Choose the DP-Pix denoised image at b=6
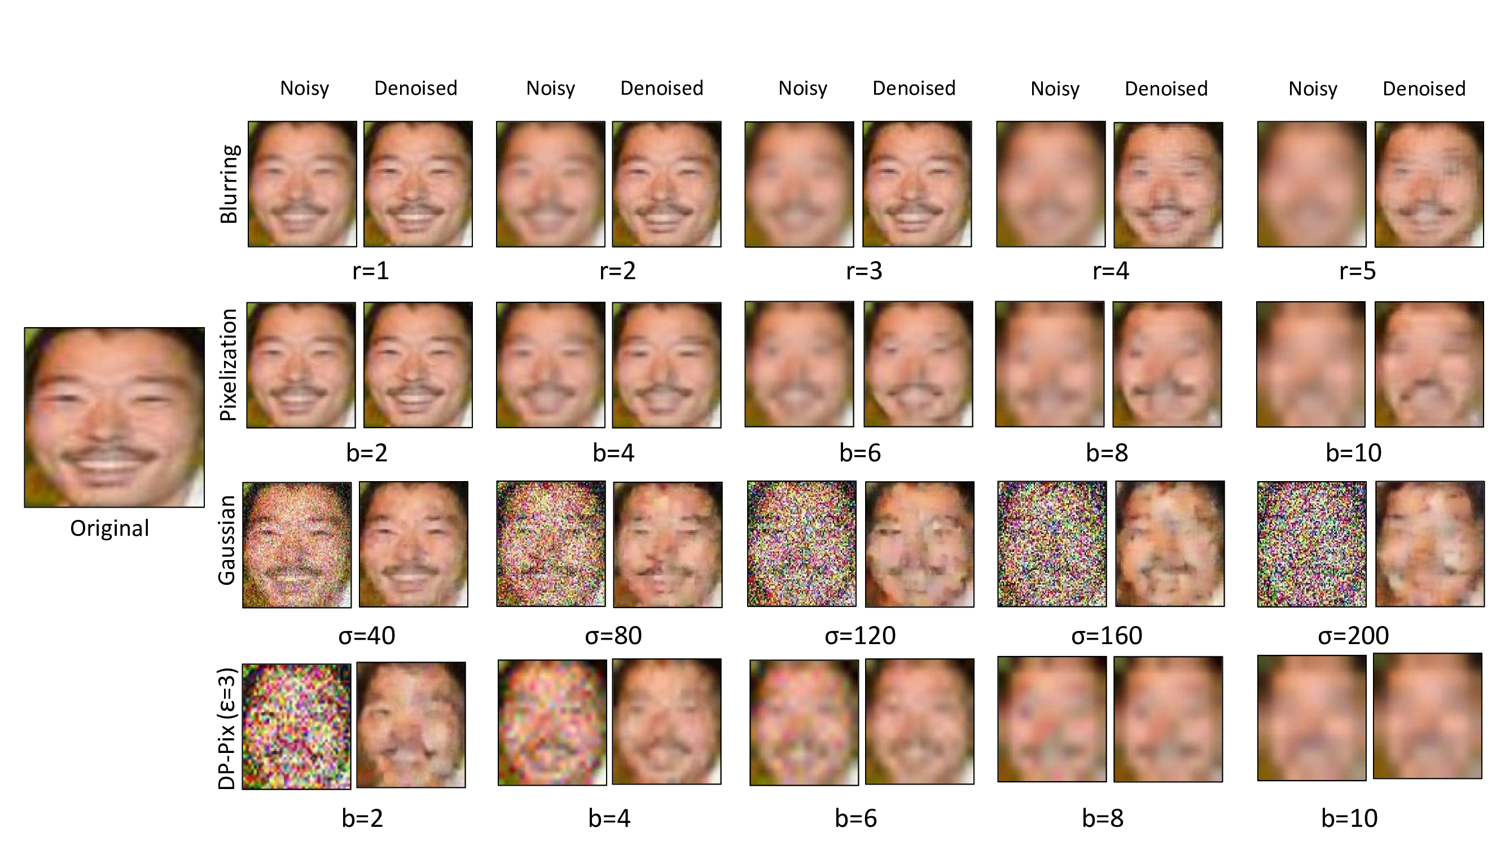Screen dimensions: 1505x846 pos(920,722)
